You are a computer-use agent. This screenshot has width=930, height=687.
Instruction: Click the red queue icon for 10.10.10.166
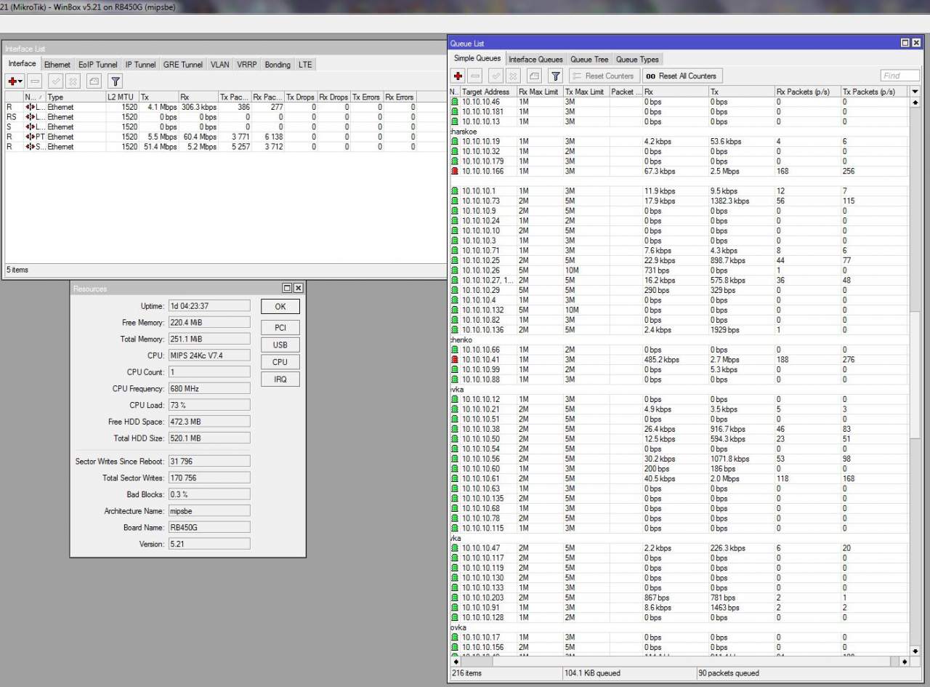click(455, 172)
